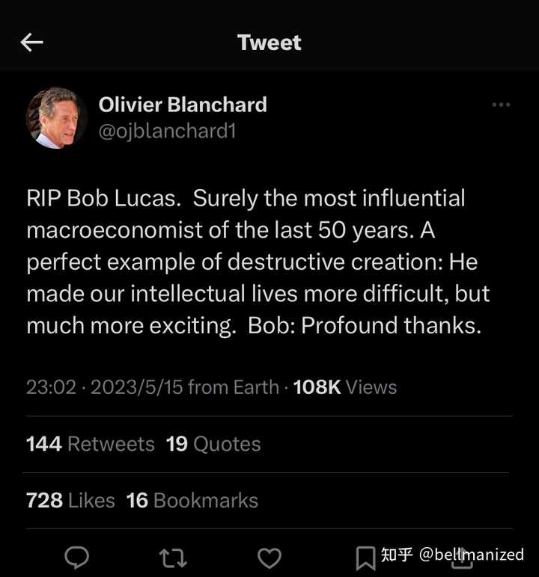Open Olivier Blanchard's profile picture
539x577 pixels.
pos(57,117)
